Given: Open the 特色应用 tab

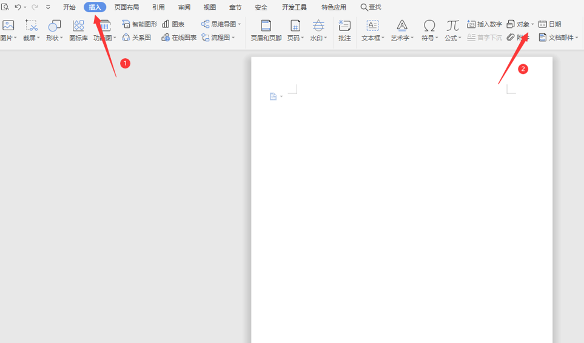Looking at the screenshot, I should (x=334, y=7).
